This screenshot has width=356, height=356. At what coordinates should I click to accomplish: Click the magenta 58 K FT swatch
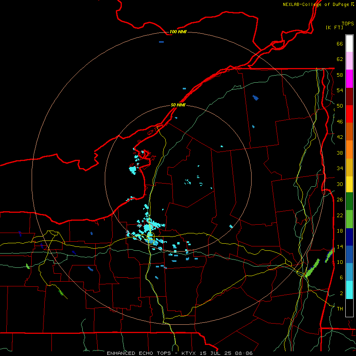tap(349, 79)
